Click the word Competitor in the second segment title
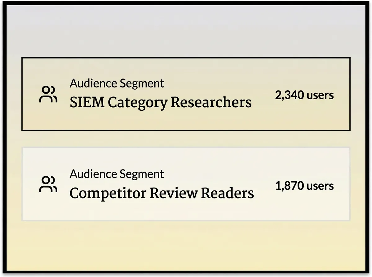Viewport: 372px width, 277px height. pyautogui.click(x=108, y=194)
